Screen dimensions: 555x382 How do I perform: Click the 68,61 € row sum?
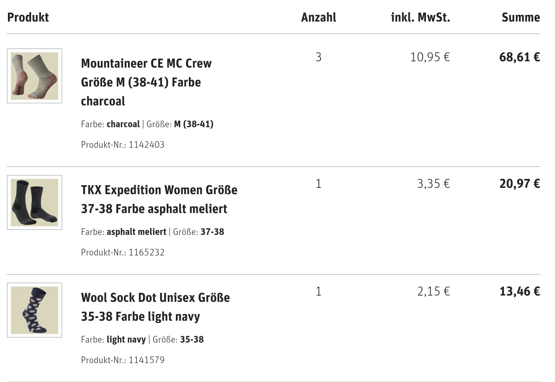coord(520,57)
